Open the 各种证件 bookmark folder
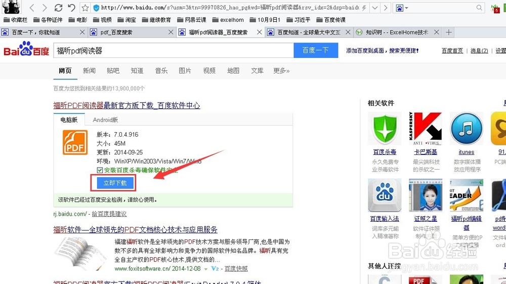Image resolution: width=506 pixels, height=284 pixels. click(x=48, y=20)
